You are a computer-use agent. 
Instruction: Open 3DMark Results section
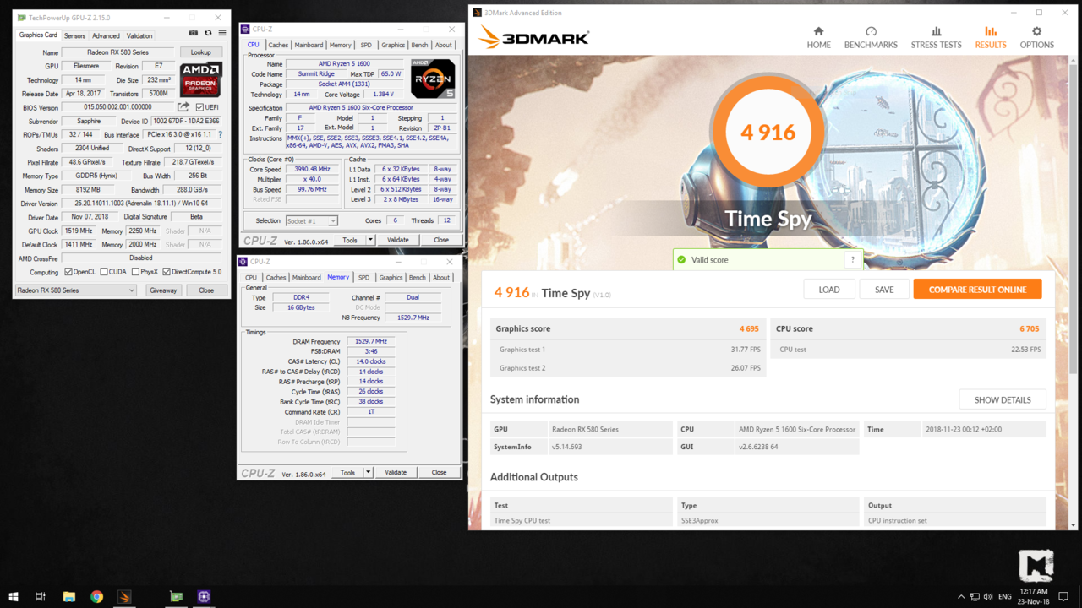click(x=991, y=37)
